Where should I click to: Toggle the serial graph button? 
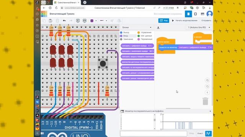pos(208,134)
